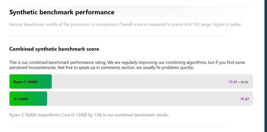Image resolution: width=267 pixels, height=132 pixels.
Task: Click the 17.41 score value
Action: point(233,82)
